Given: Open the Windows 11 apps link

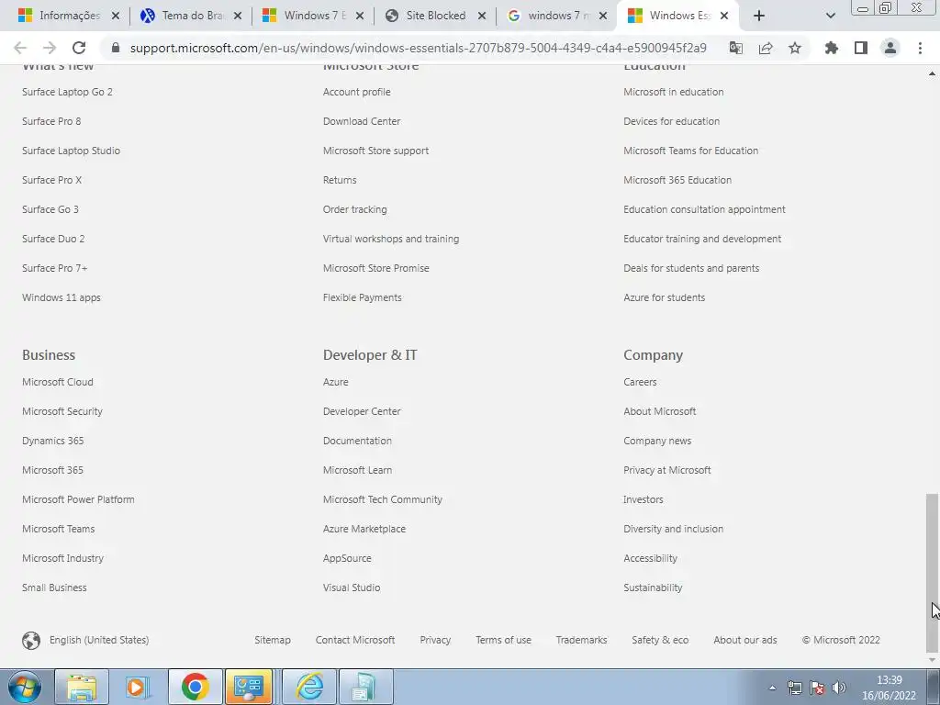Looking at the screenshot, I should 62,297.
